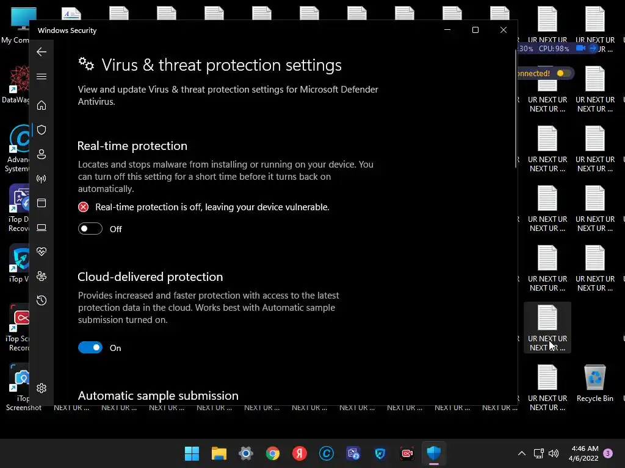Click the Real-time protection heading
The width and height of the screenshot is (625, 468).
[132, 146]
